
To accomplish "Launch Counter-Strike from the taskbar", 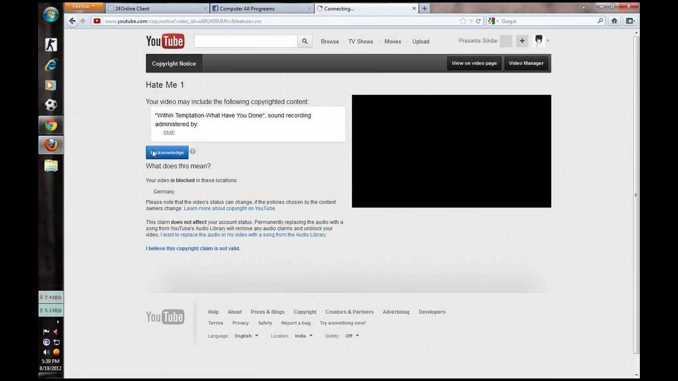I will point(51,44).
